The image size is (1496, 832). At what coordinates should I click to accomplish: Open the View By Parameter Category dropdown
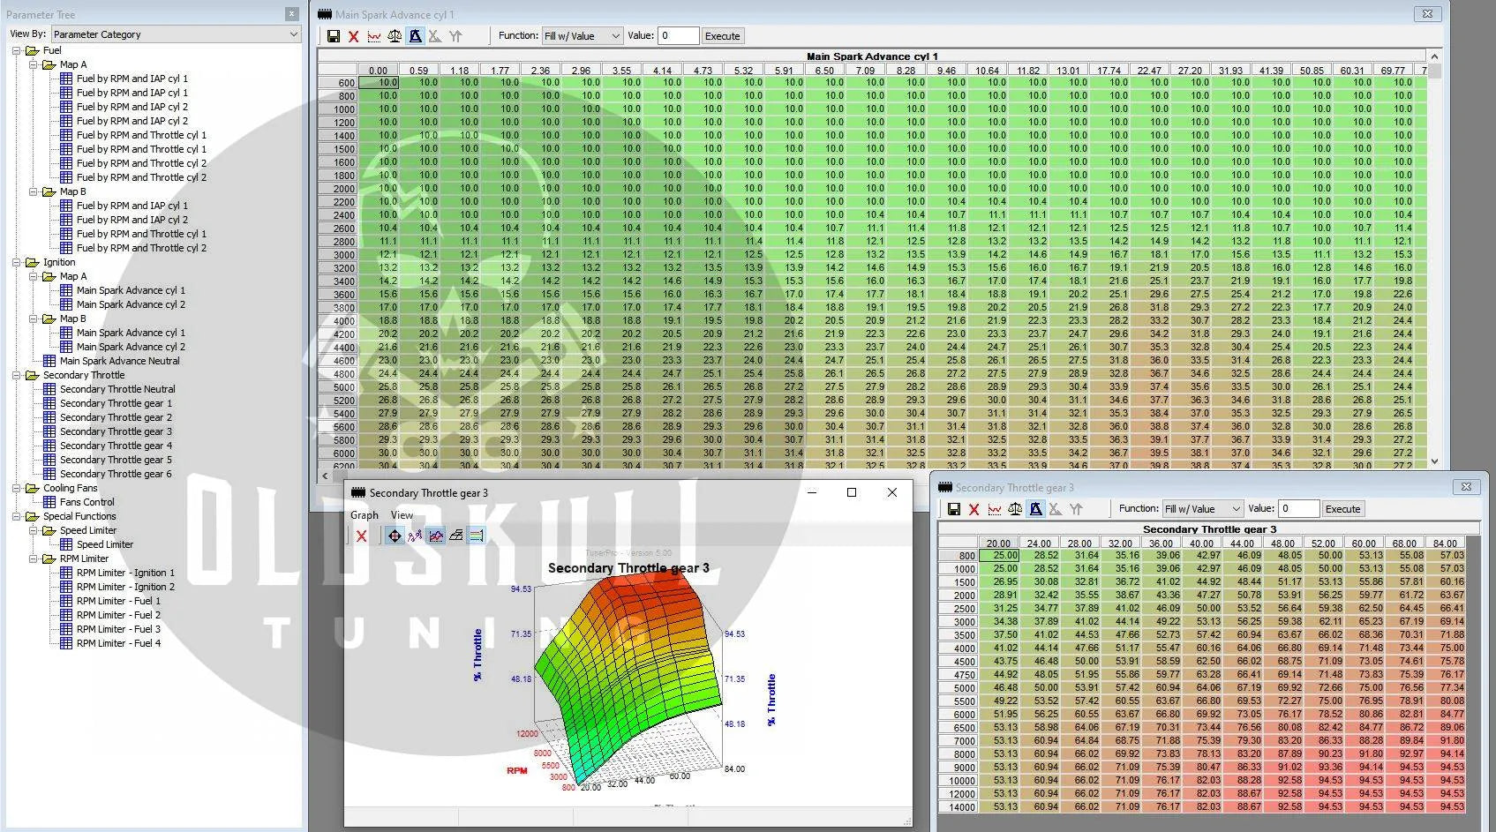pyautogui.click(x=176, y=34)
